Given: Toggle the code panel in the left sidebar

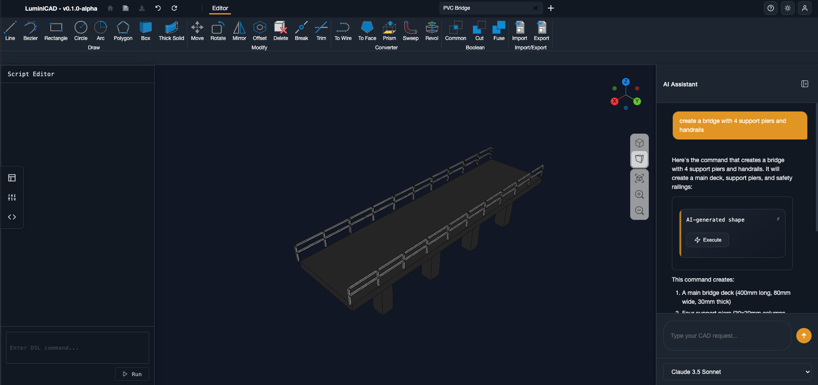Looking at the screenshot, I should pos(12,217).
